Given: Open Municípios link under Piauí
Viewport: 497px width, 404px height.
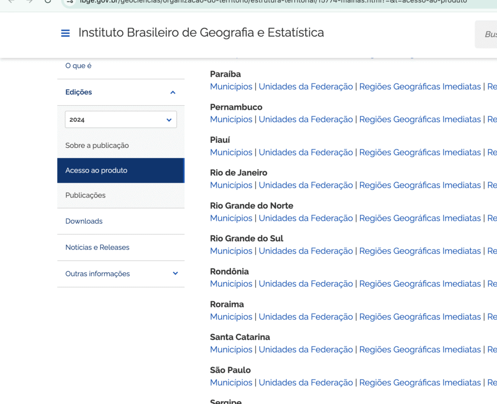Looking at the screenshot, I should [231, 153].
